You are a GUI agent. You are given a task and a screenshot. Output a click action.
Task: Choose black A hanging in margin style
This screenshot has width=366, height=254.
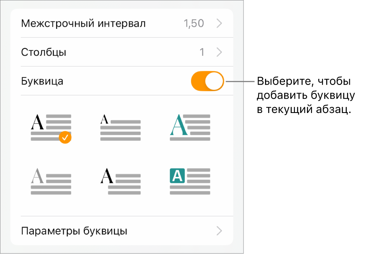point(121,181)
